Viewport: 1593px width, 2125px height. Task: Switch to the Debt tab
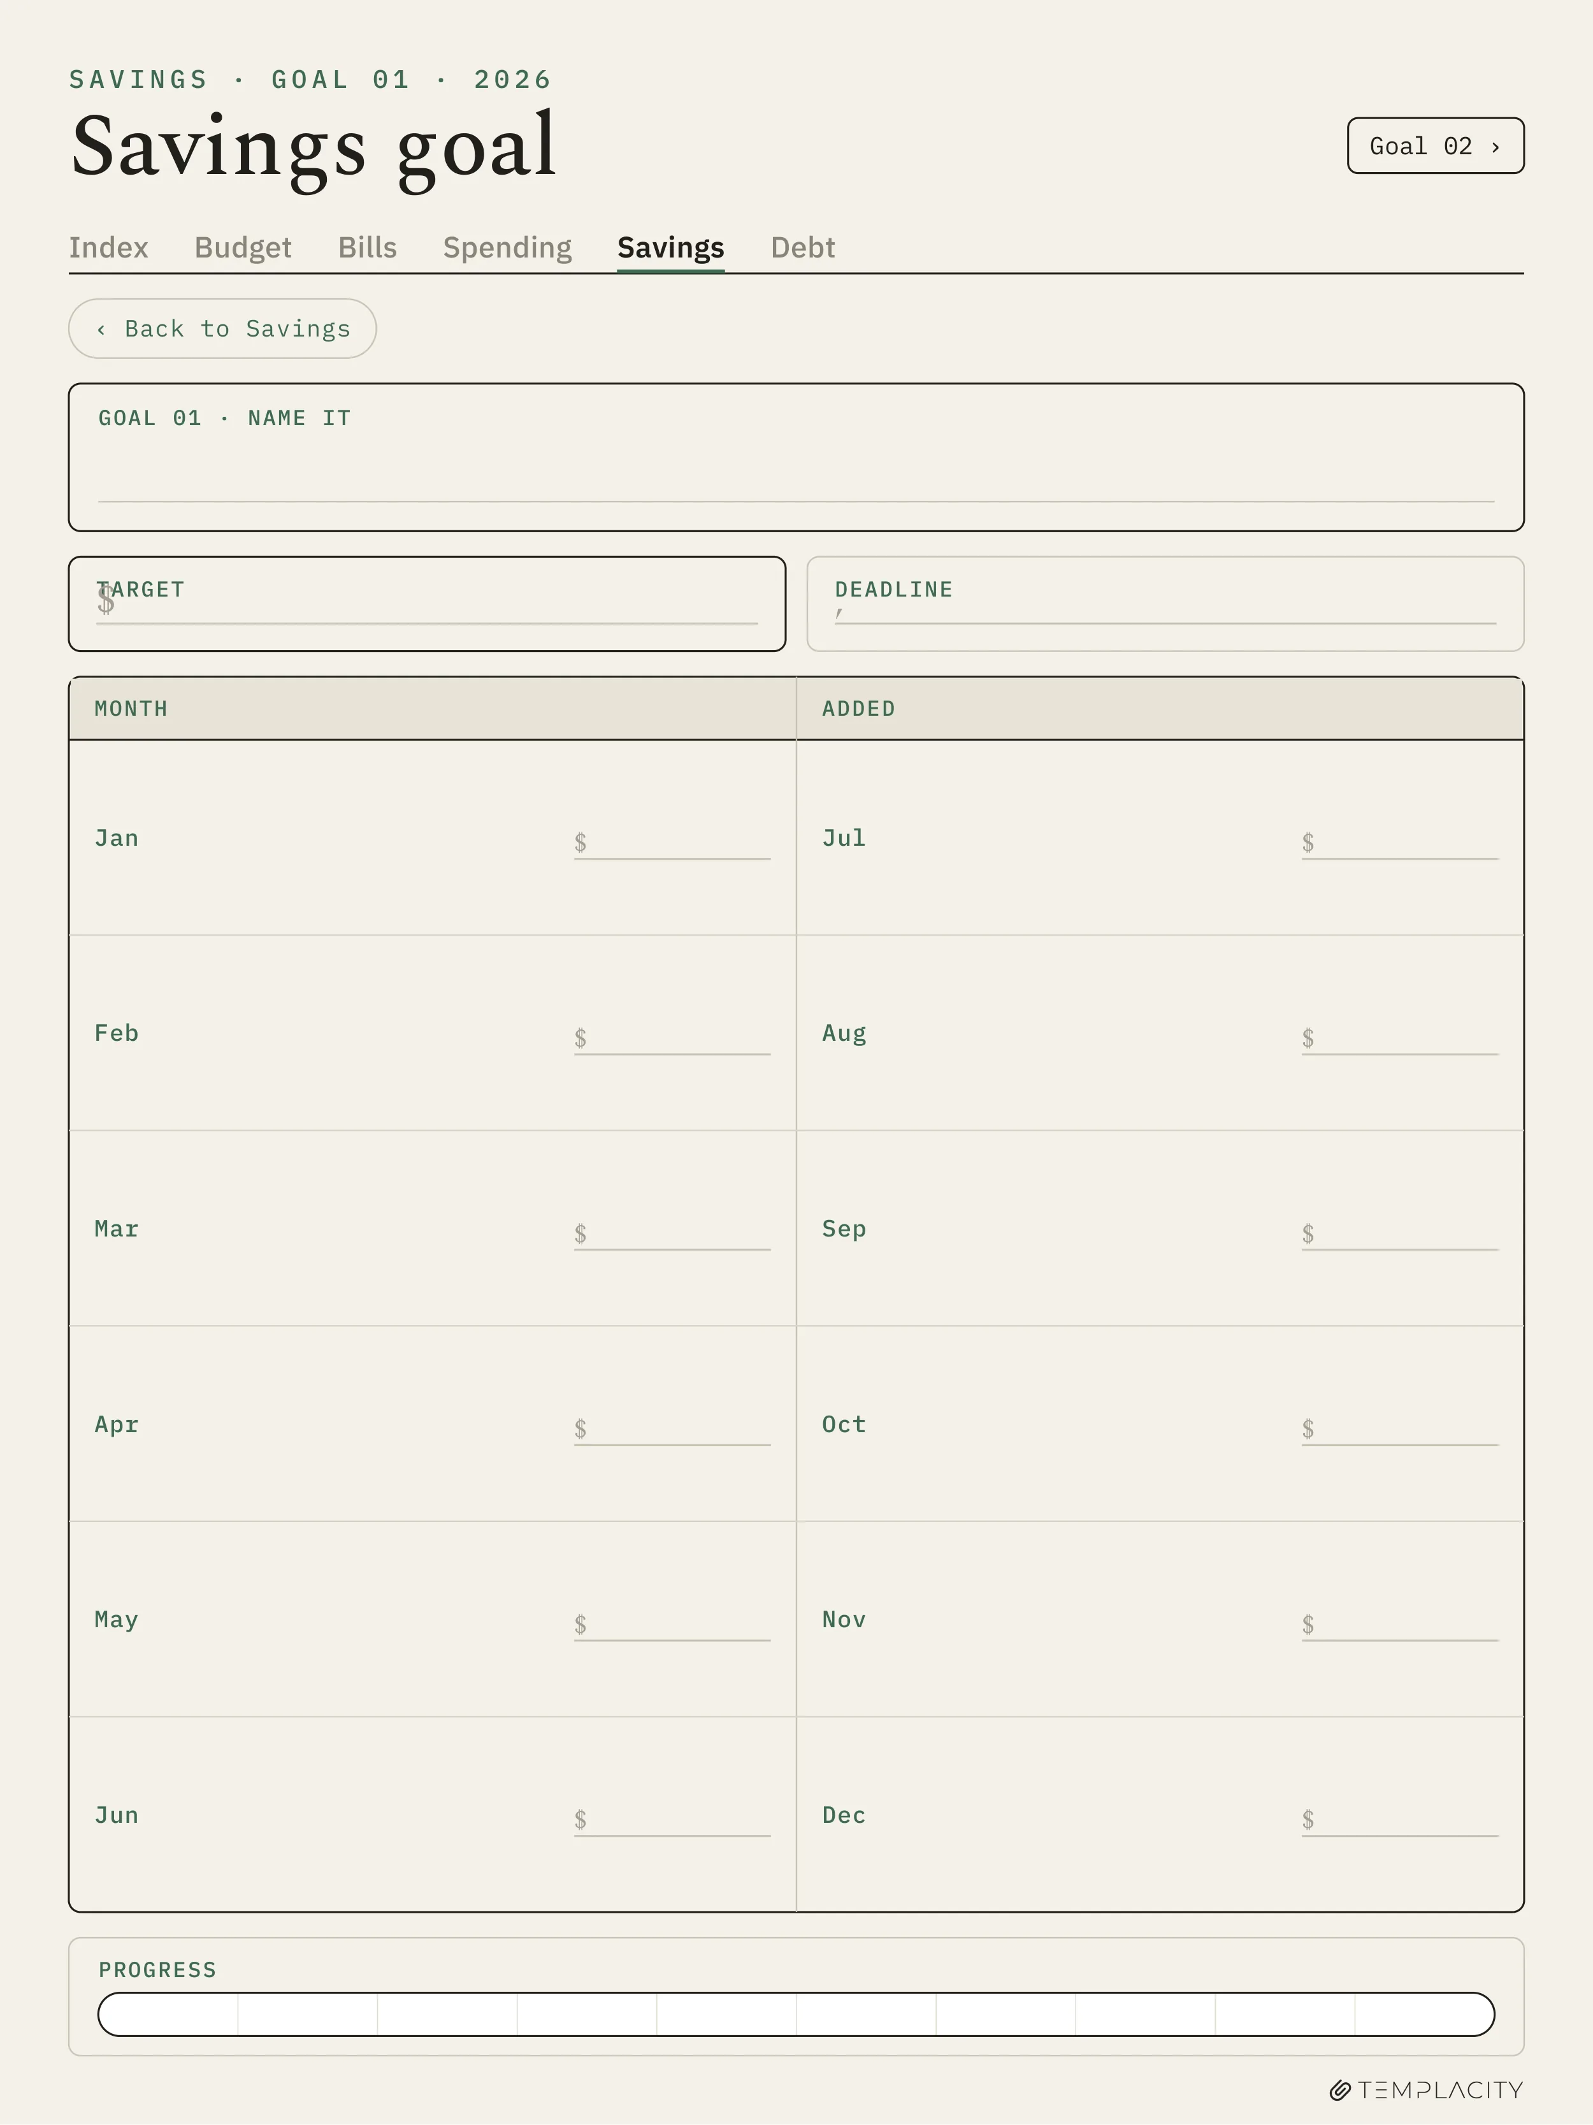(x=803, y=248)
